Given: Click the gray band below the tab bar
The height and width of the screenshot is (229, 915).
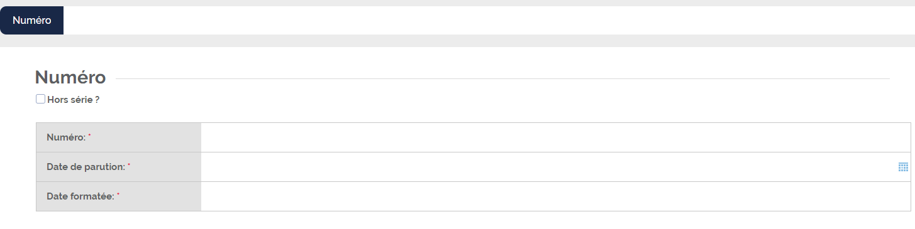Looking at the screenshot, I should (x=457, y=41).
